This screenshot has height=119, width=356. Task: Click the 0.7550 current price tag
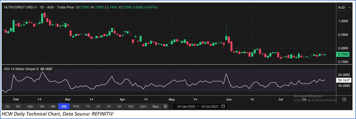(343, 54)
